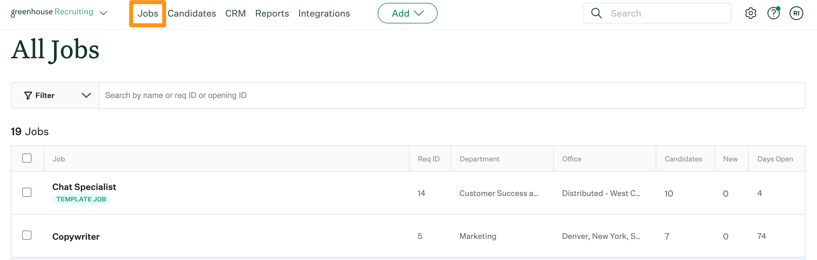Open the Integrations page

point(324,13)
